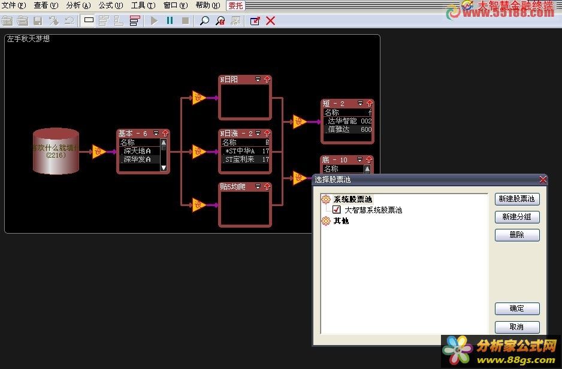Click the 大智慧系统股票池 label
The width and height of the screenshot is (562, 369).
click(x=373, y=210)
